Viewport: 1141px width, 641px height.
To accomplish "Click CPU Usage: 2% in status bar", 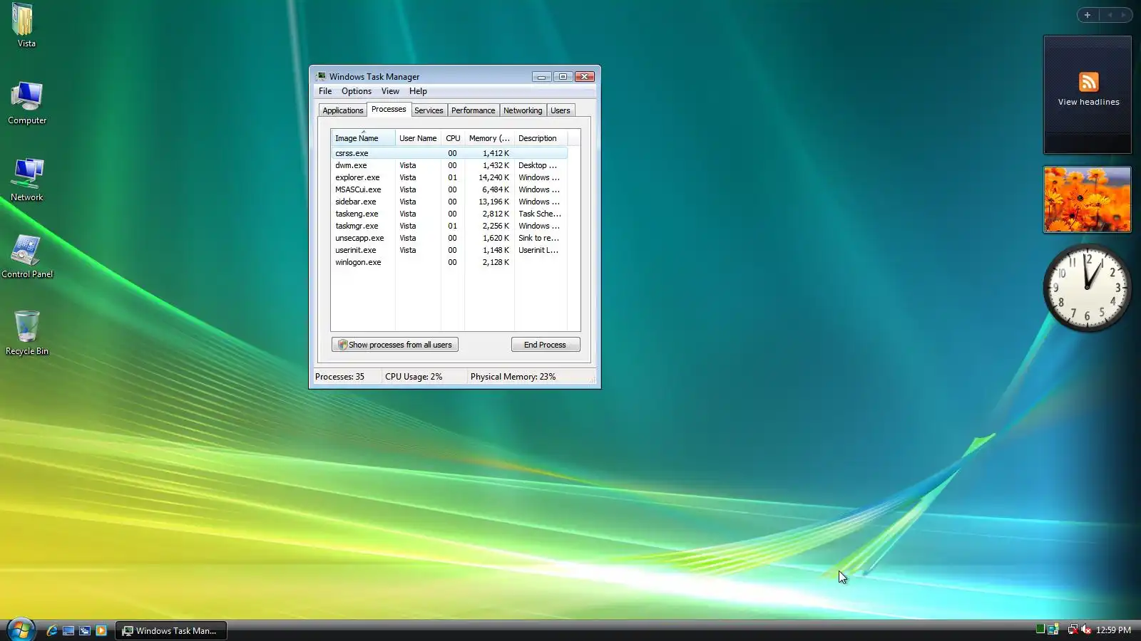I will pos(414,377).
